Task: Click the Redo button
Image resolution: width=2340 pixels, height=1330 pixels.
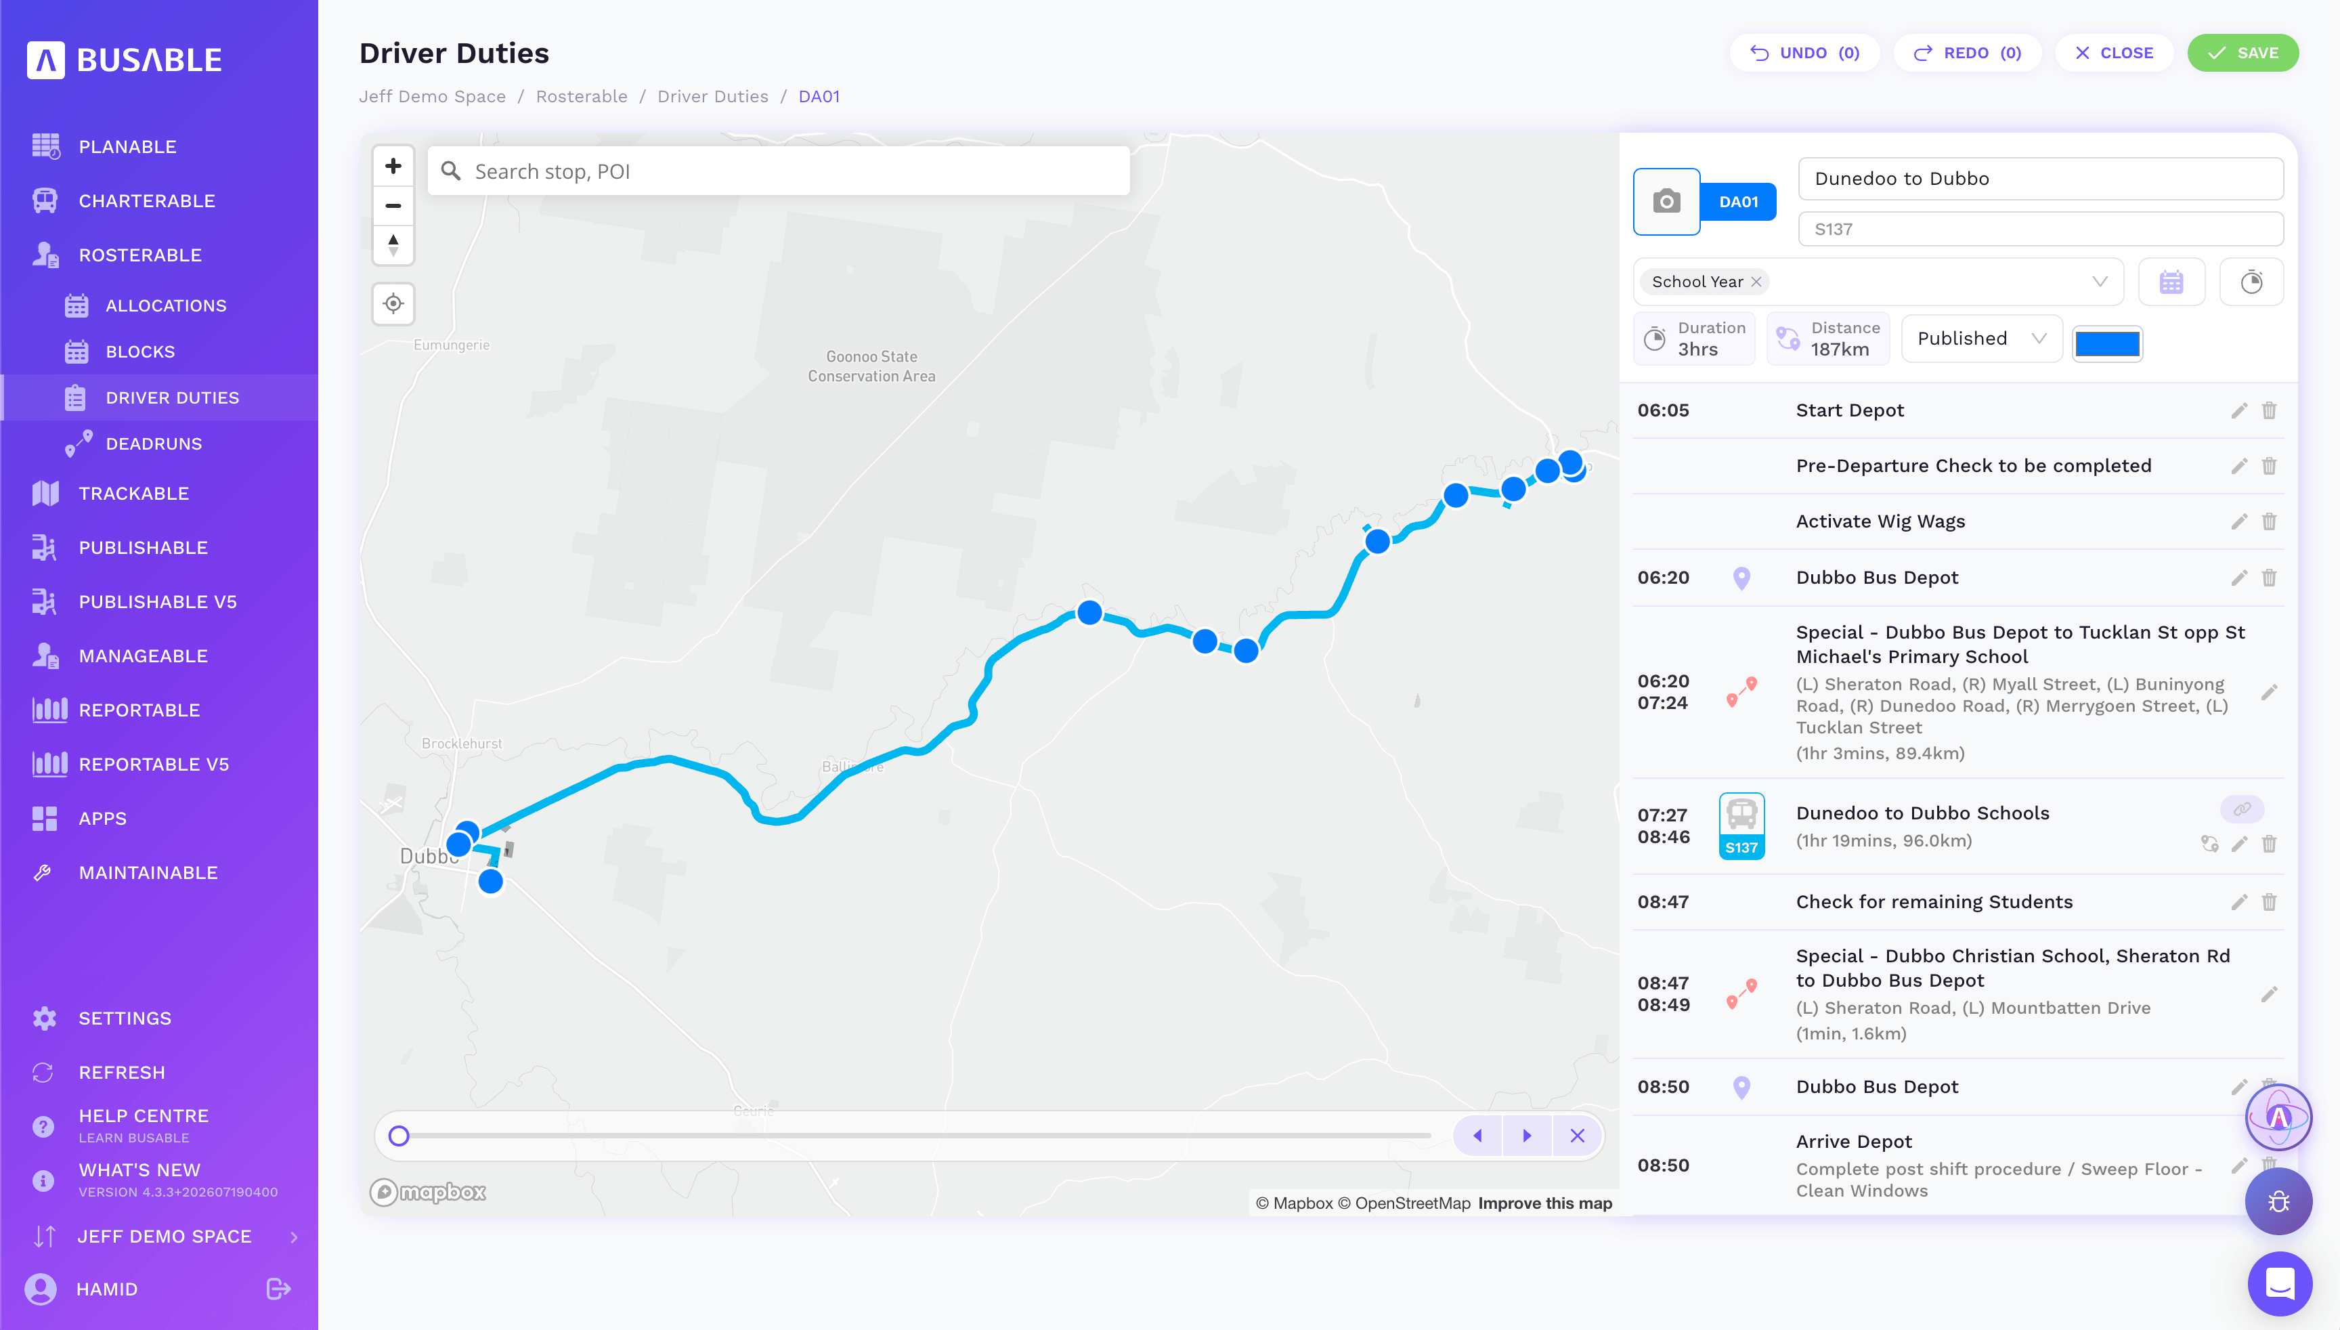Action: (x=1968, y=53)
